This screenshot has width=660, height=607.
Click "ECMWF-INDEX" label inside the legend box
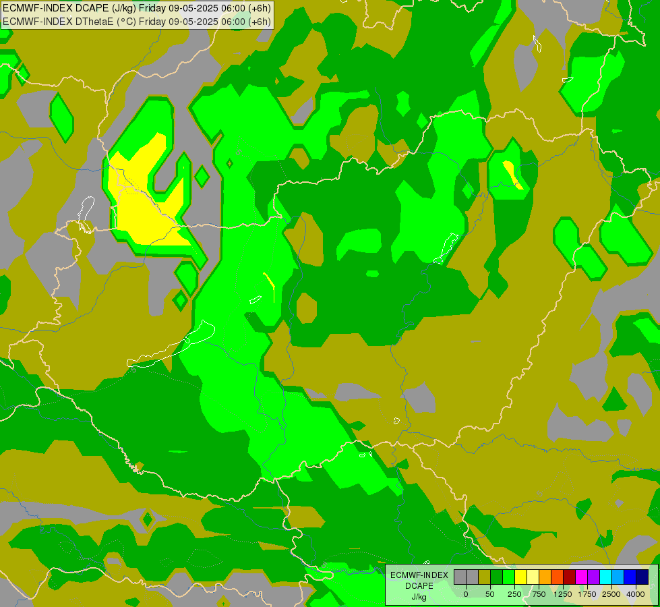coord(419,575)
